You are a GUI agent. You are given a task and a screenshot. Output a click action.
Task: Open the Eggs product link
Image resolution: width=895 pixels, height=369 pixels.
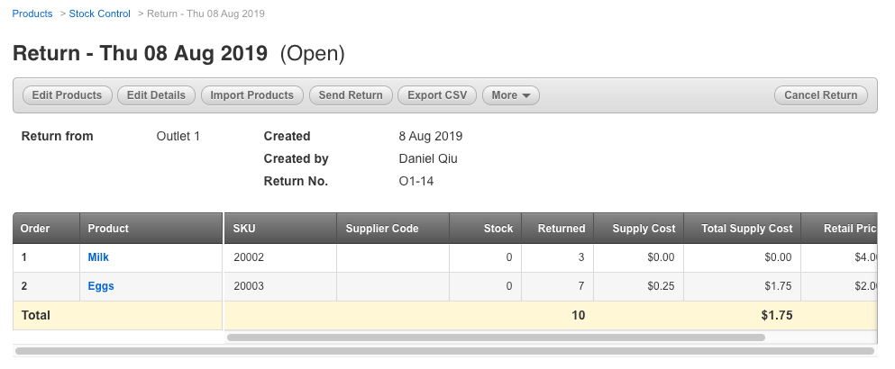click(101, 286)
